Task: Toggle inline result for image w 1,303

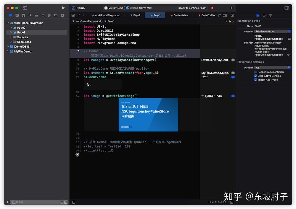Action: [233, 96]
